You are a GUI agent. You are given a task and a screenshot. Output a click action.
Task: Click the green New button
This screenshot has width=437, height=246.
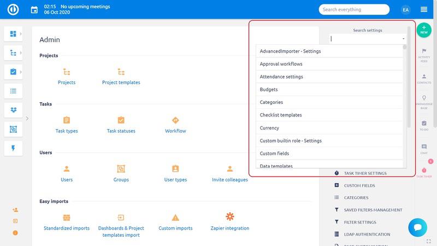[x=424, y=30]
